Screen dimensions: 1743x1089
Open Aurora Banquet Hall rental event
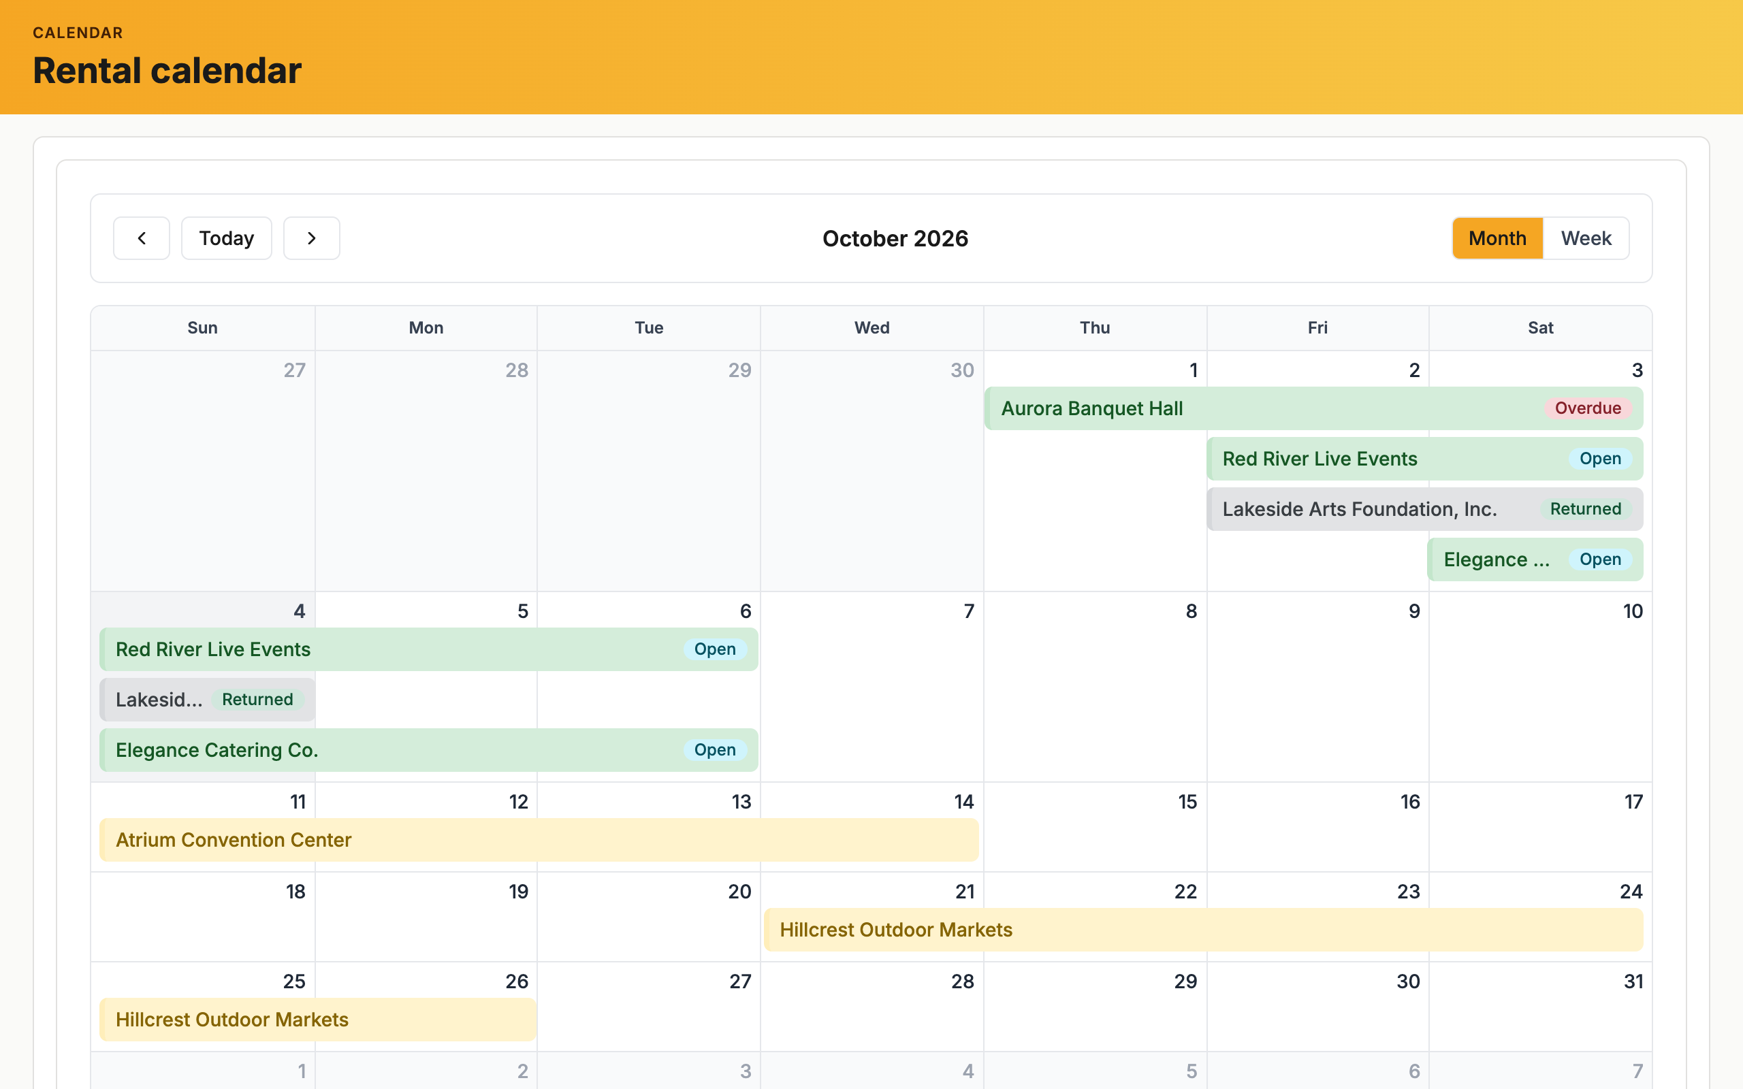(x=1314, y=408)
